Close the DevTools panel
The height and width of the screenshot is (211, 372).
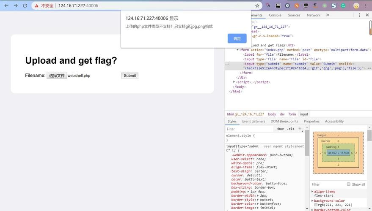[x=367, y=15]
